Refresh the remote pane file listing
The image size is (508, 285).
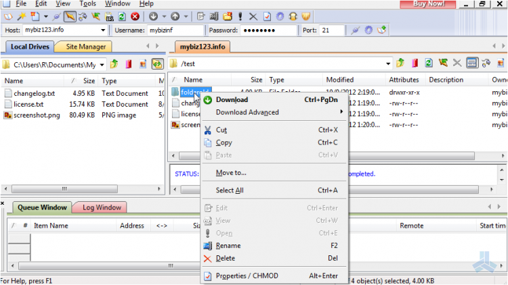click(x=428, y=63)
